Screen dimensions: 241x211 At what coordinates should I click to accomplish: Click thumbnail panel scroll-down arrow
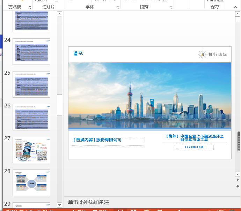tap(59, 205)
